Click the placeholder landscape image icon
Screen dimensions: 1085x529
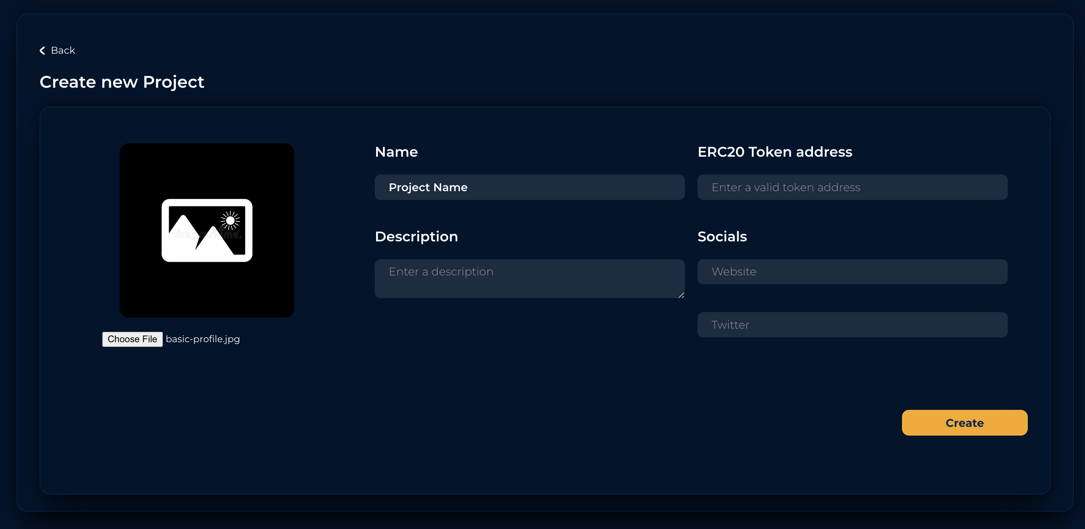click(207, 230)
